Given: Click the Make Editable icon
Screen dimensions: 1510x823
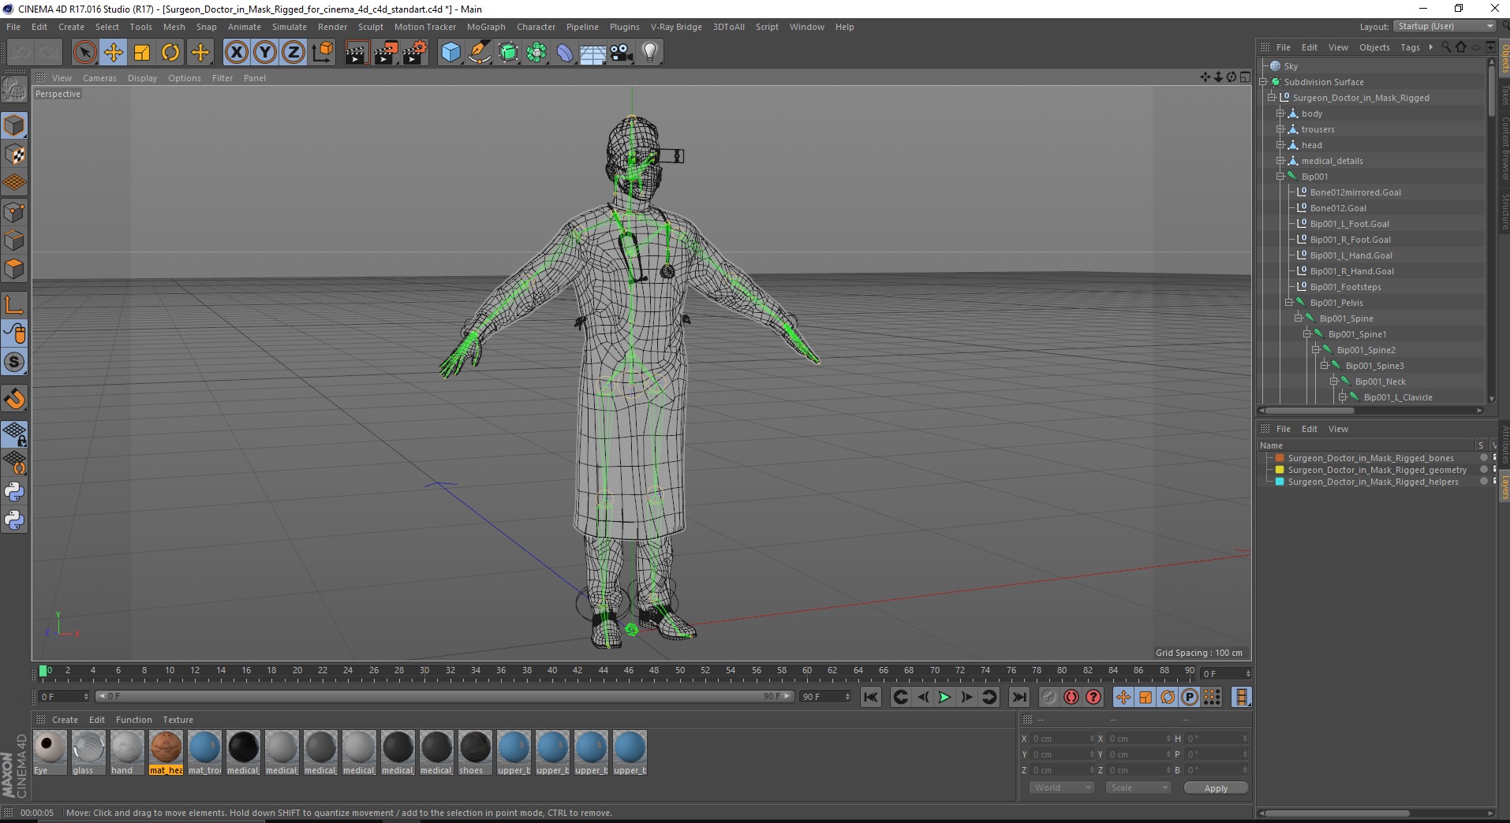Looking at the screenshot, I should (14, 91).
